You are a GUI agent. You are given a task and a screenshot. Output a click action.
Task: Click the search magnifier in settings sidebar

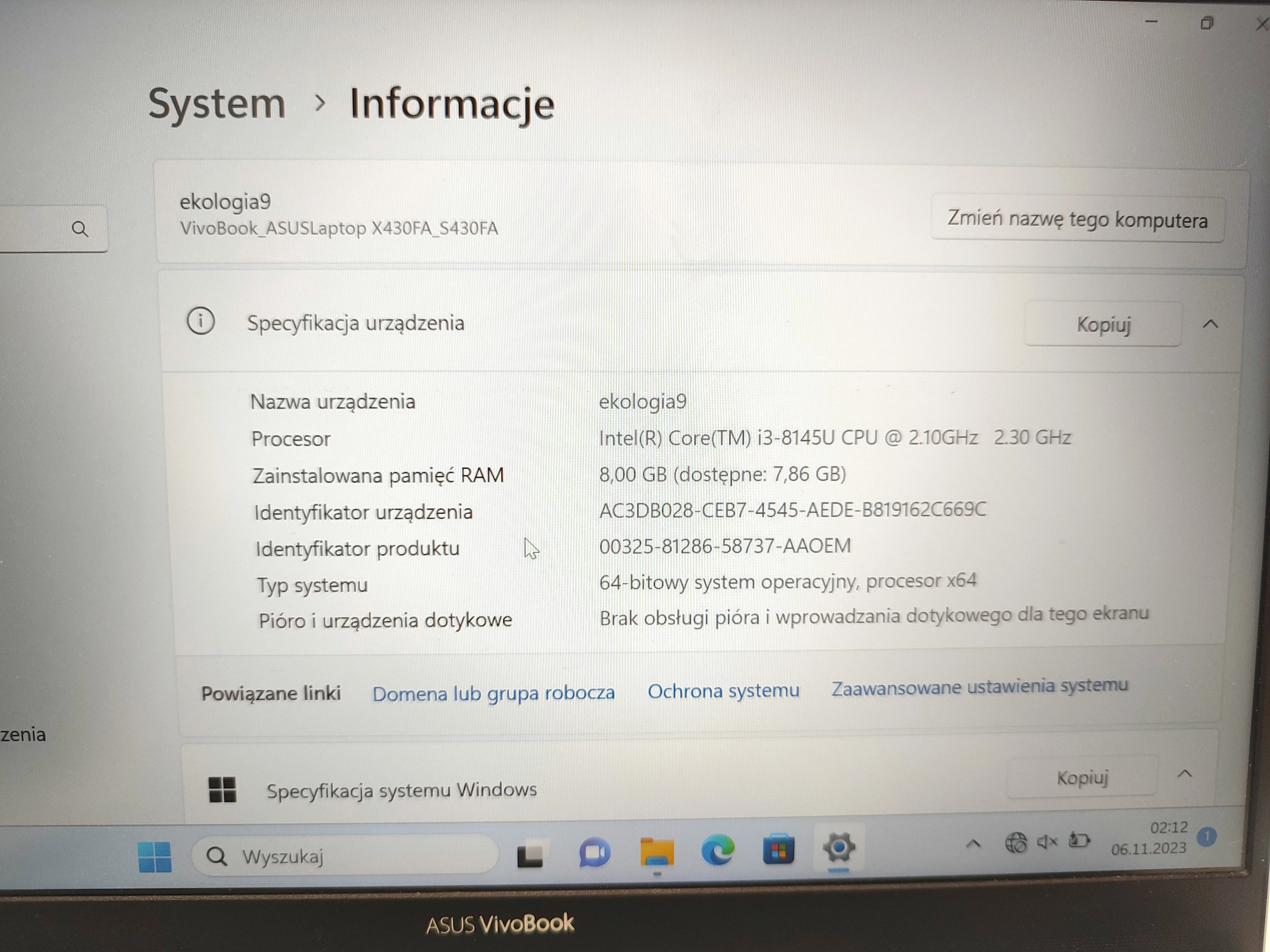click(x=80, y=229)
